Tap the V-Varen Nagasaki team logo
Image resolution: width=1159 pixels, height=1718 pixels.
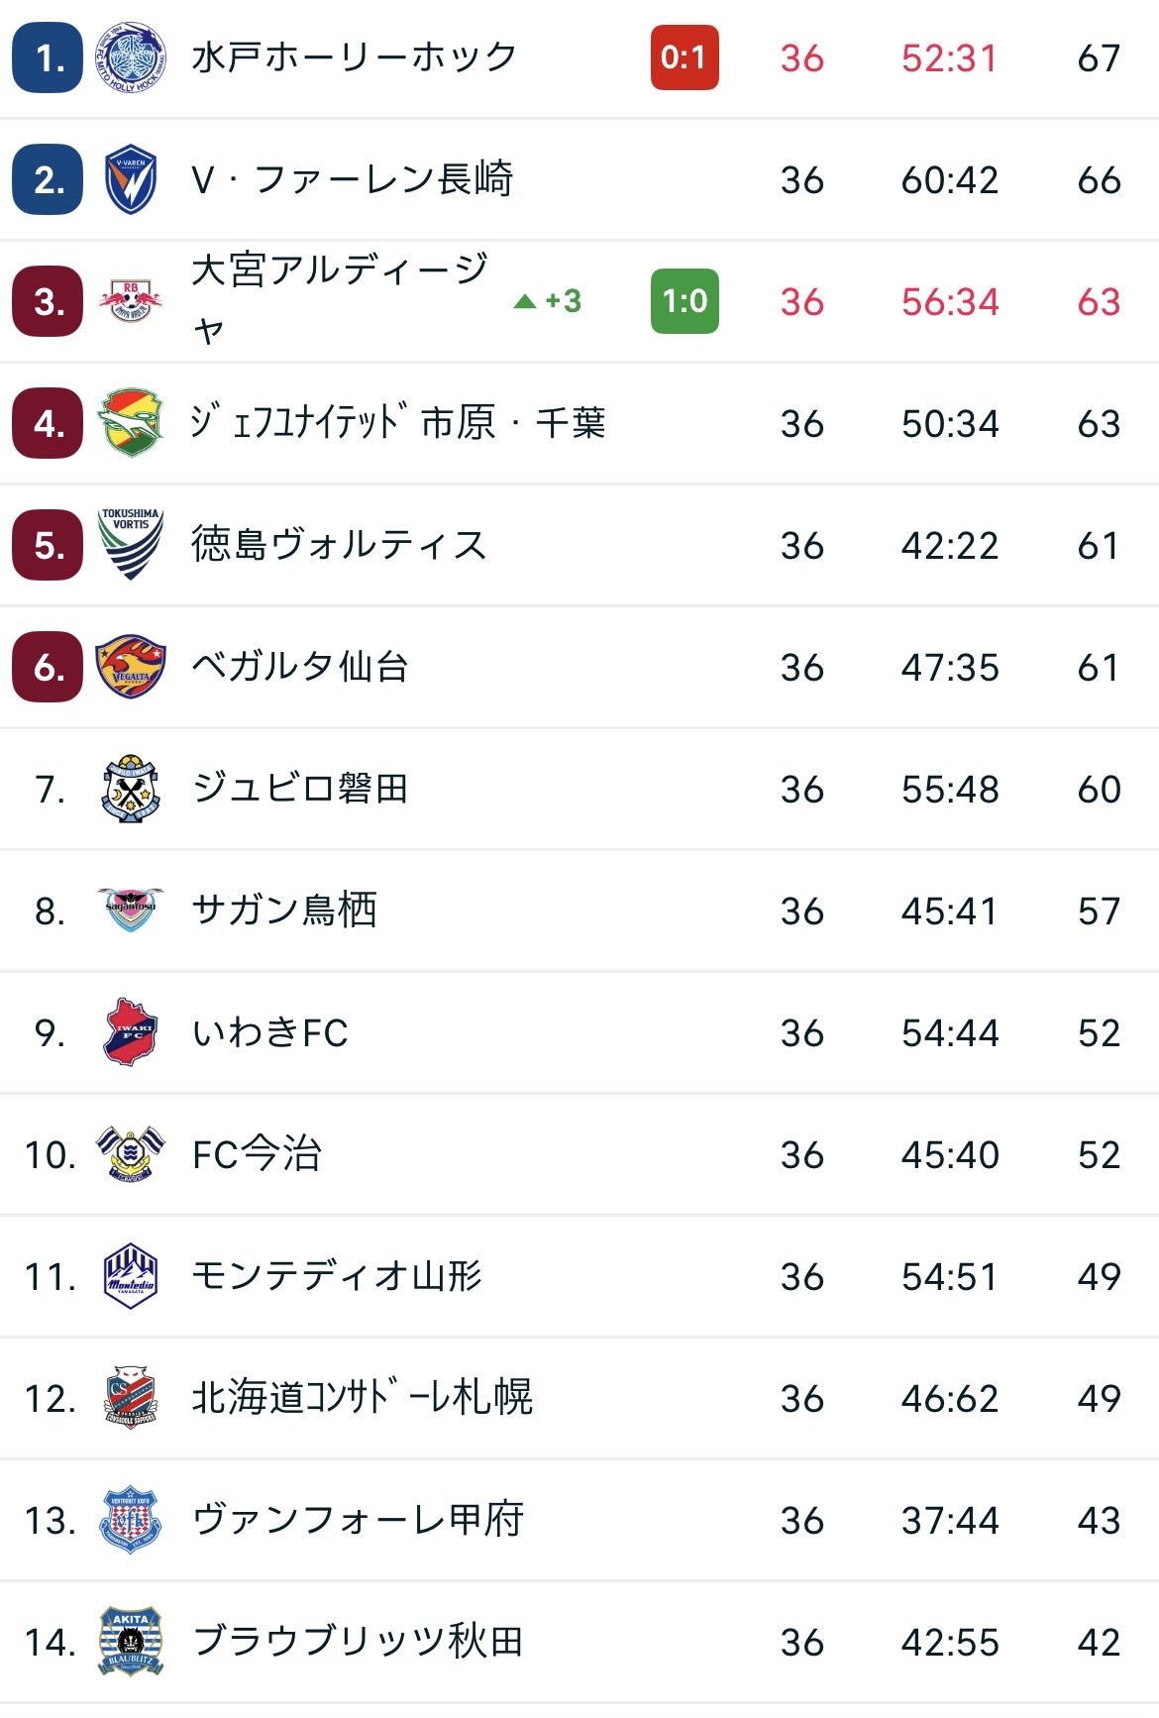pos(131,180)
